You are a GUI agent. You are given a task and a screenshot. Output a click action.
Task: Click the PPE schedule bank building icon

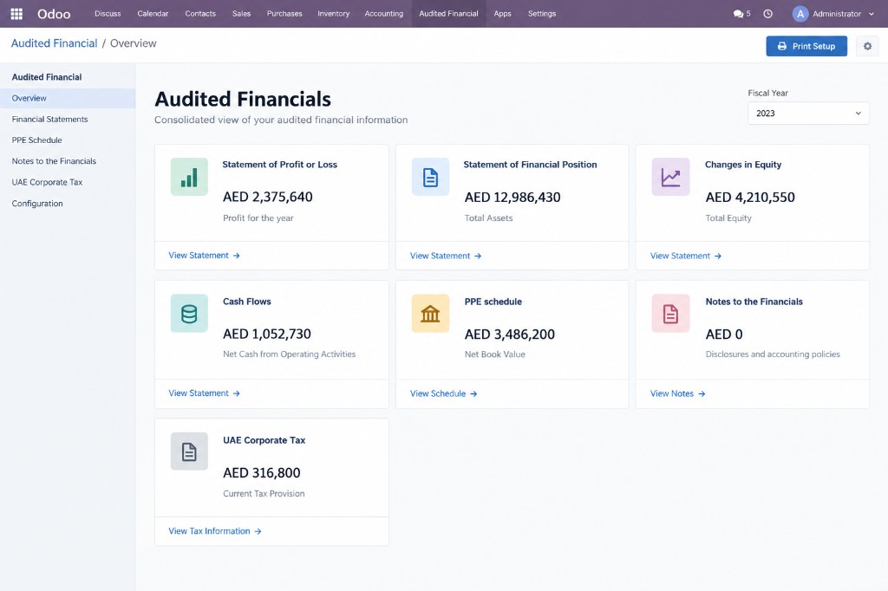pyautogui.click(x=430, y=314)
